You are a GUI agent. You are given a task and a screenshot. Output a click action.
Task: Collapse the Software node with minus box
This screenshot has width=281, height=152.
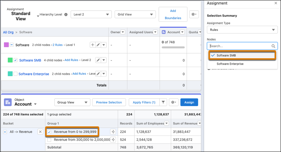(12, 45)
